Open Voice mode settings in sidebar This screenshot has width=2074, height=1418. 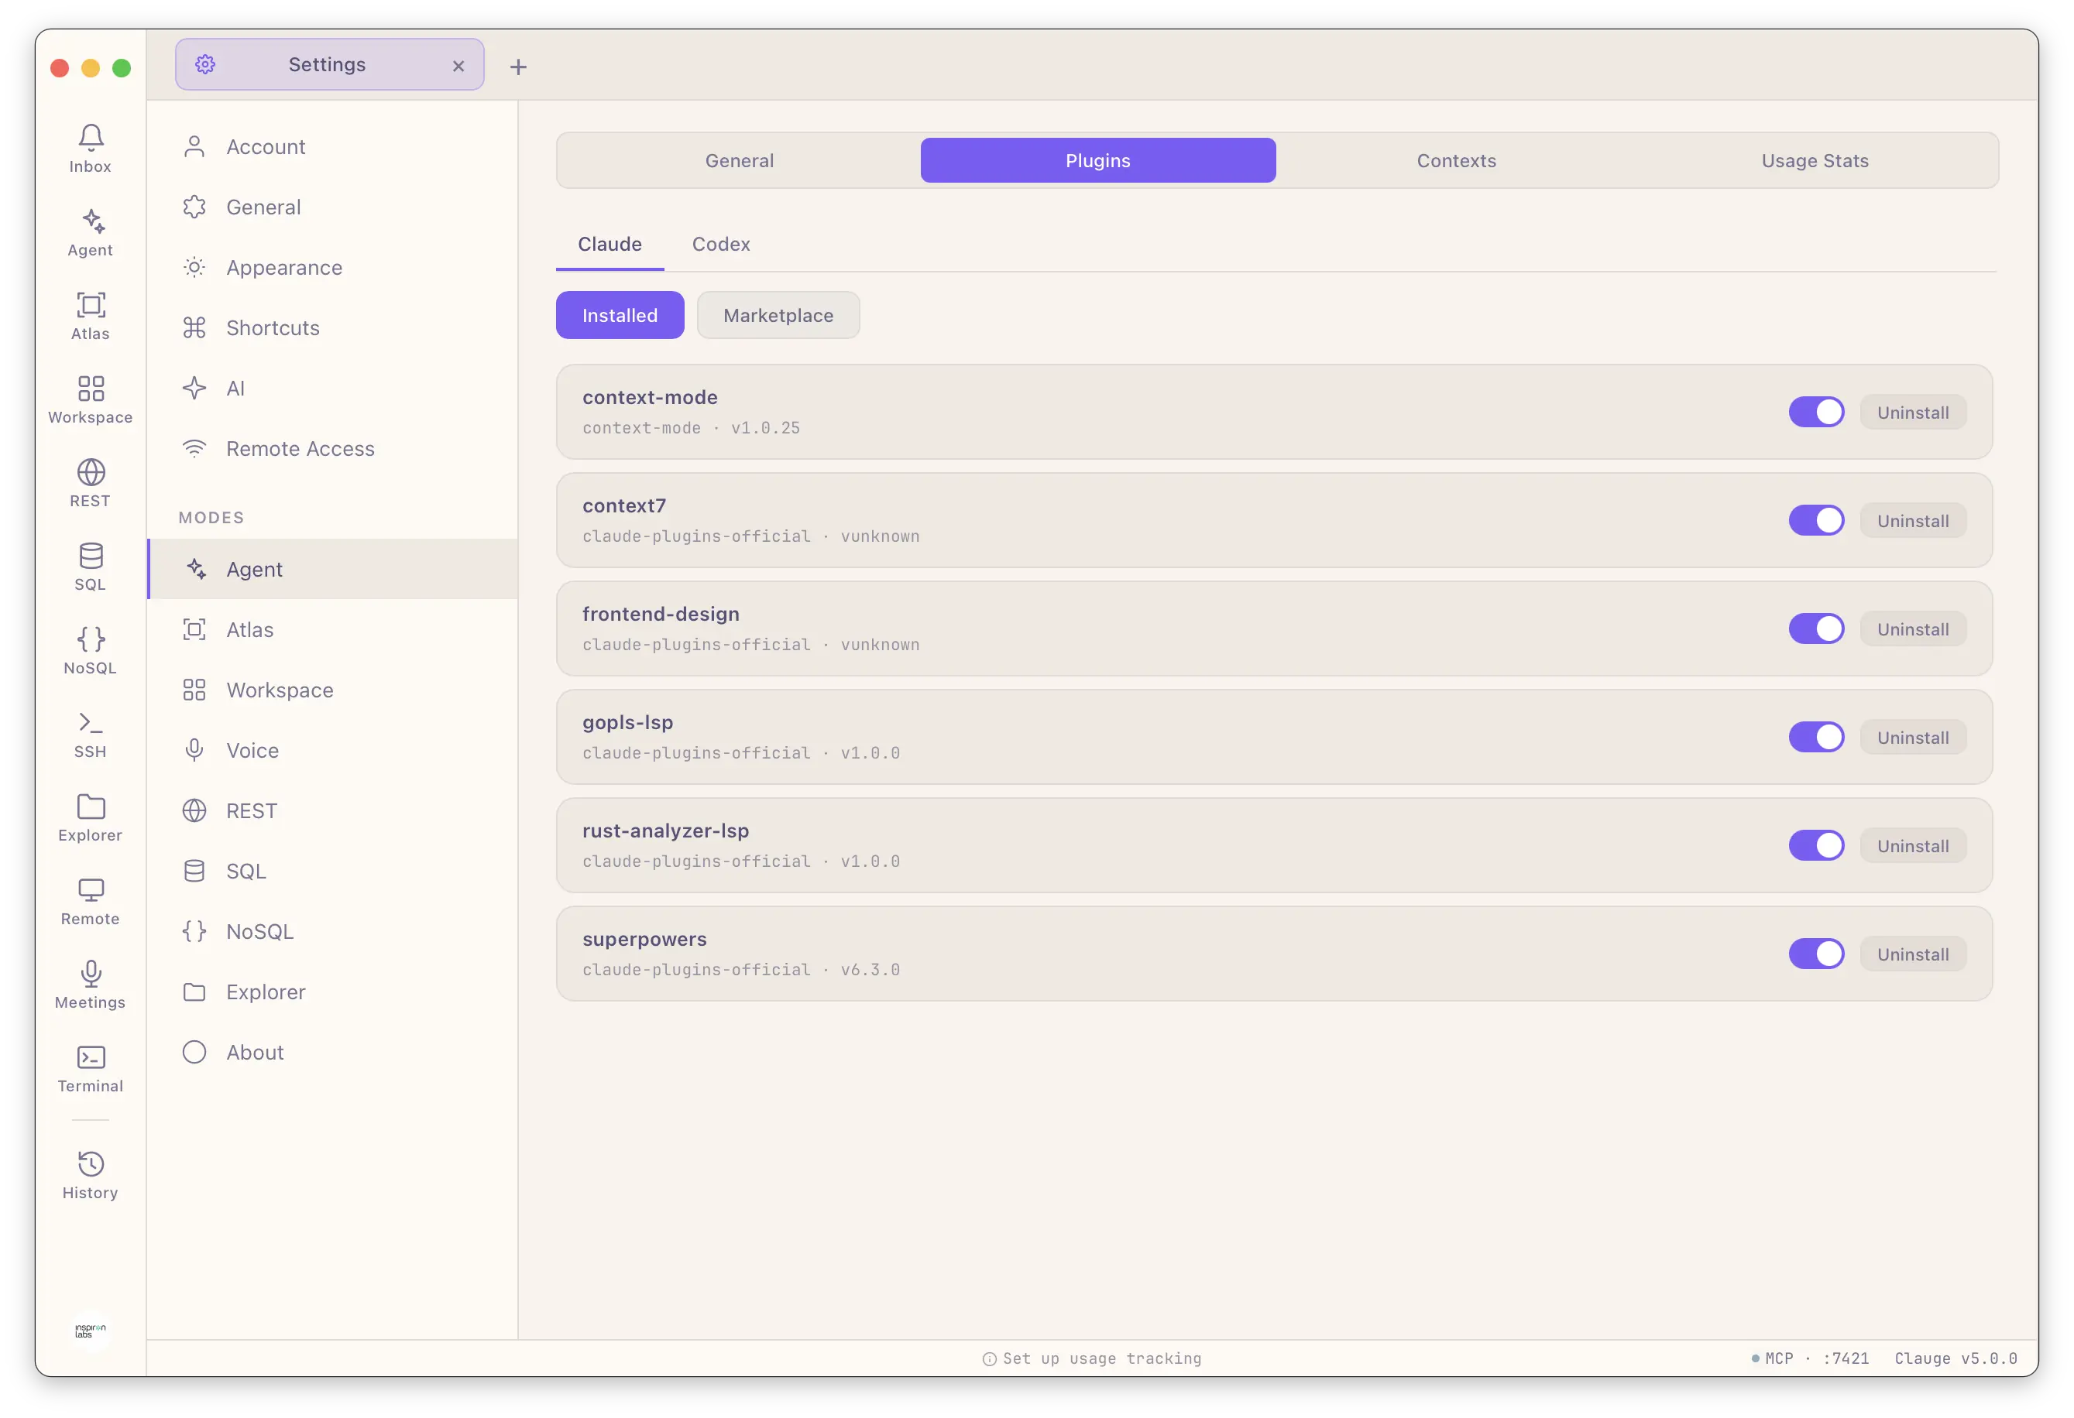pos(332,750)
